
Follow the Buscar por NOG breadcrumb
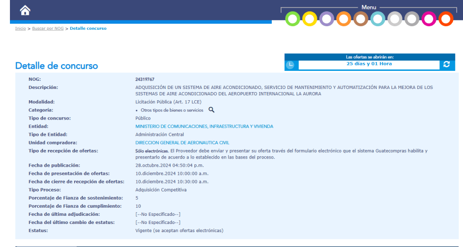(x=48, y=28)
